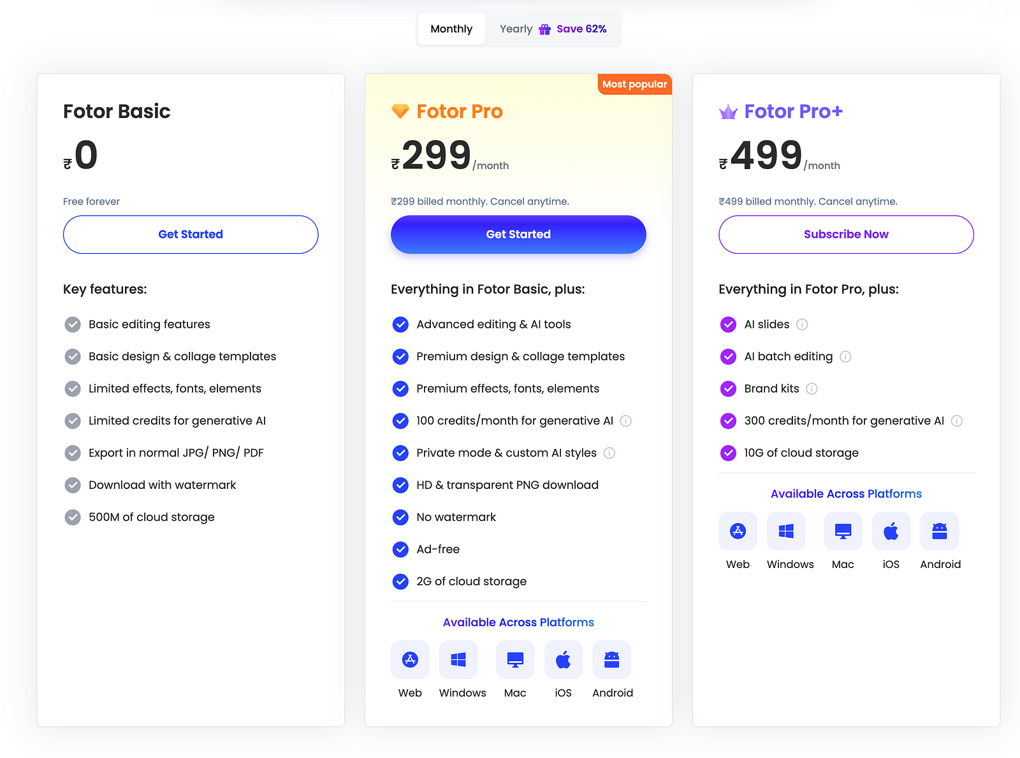Click the Web platform icon in Fotor Pro card
Viewport: 1020px width, 758px height.
410,660
